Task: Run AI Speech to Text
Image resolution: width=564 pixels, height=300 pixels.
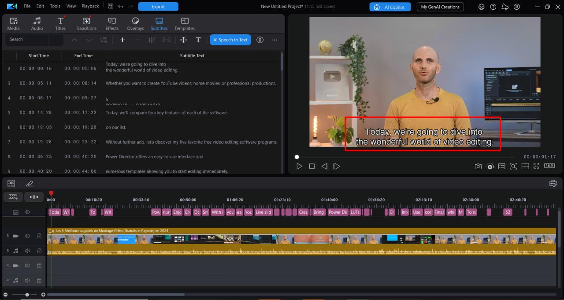Action: tap(230, 40)
